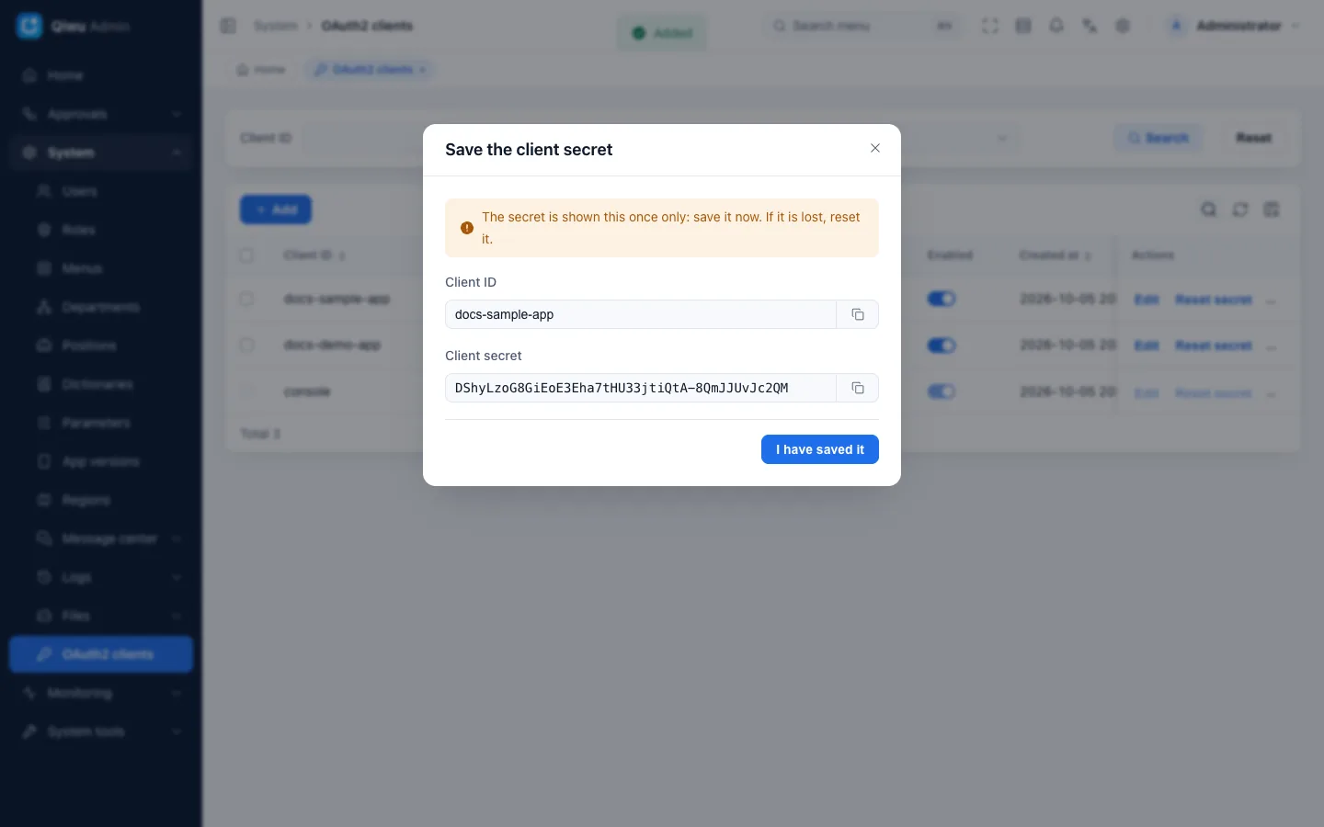
Task: Open more actions for docs-sample-app row
Action: (1271, 300)
